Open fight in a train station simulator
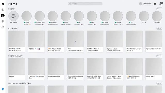 click(x=114, y=41)
